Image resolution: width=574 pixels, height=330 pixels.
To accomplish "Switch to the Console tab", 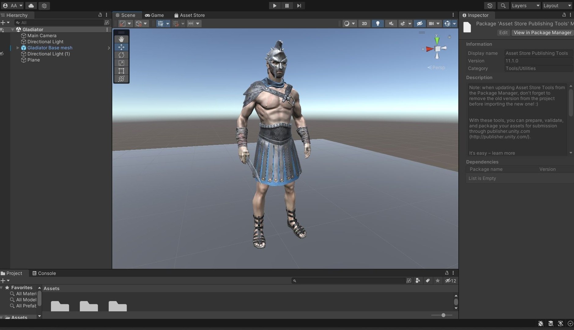I will 44,273.
